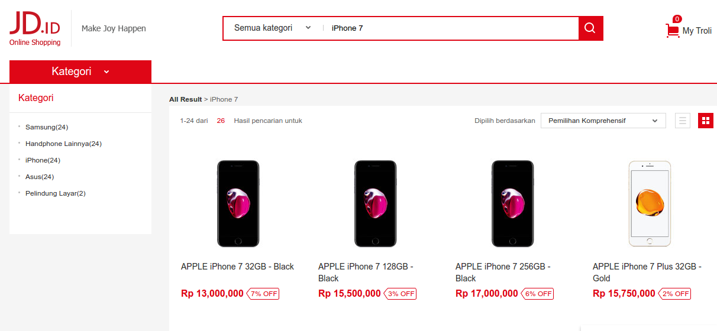View the iPhone 7 Plus Gold image
This screenshot has height=331, width=717.
pos(650,203)
